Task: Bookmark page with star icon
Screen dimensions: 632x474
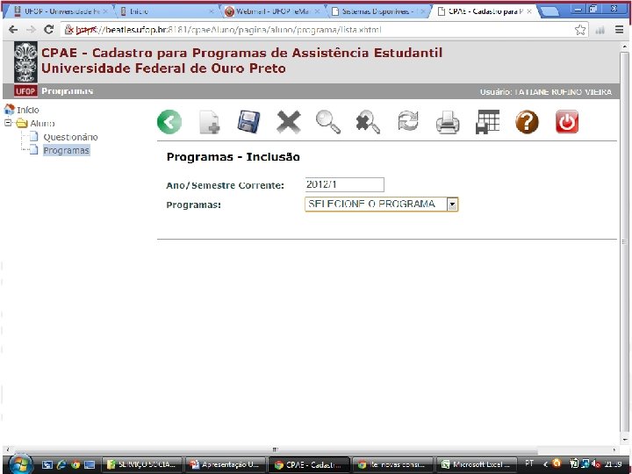Action: point(580,30)
